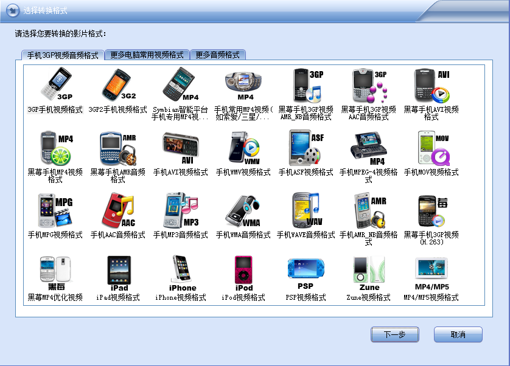This screenshot has width=510, height=366.
Task: Cancel with the 取消 button
Action: pos(458,334)
